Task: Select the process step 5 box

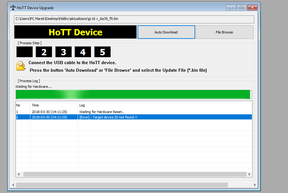Action: tap(102, 52)
